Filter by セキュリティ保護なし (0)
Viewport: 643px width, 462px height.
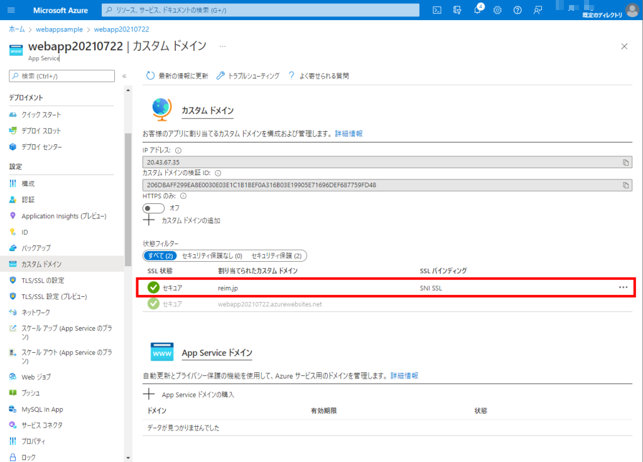tap(212, 256)
